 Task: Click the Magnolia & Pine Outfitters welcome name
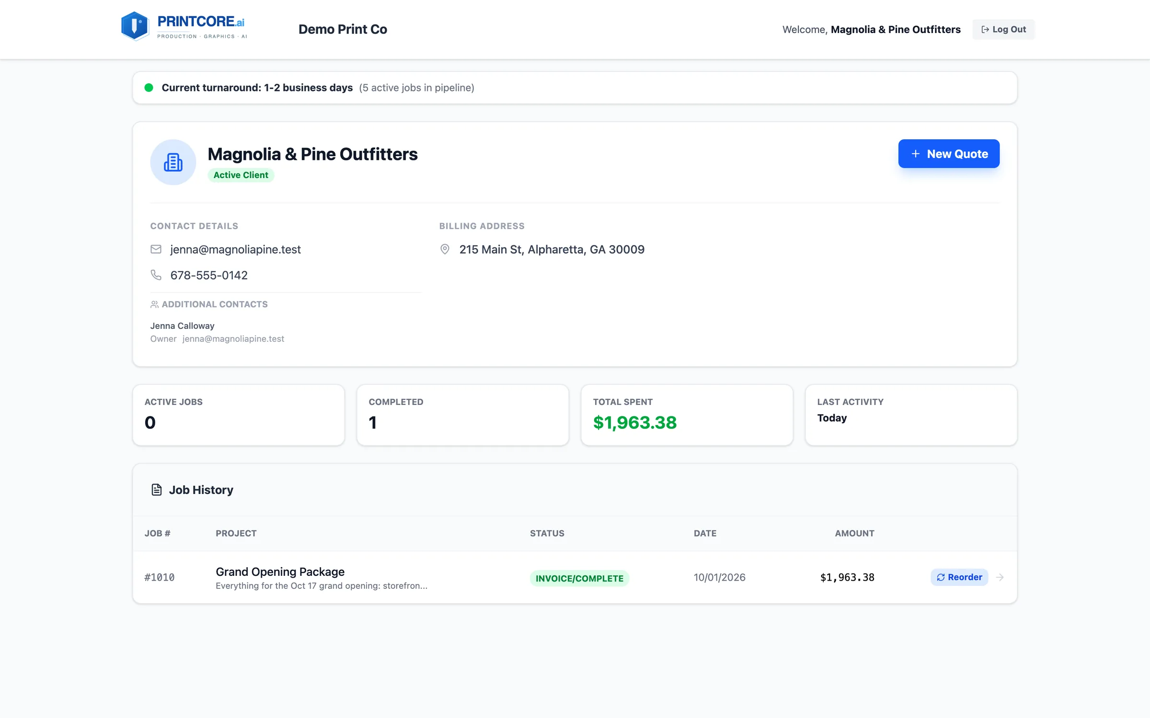[896, 29]
